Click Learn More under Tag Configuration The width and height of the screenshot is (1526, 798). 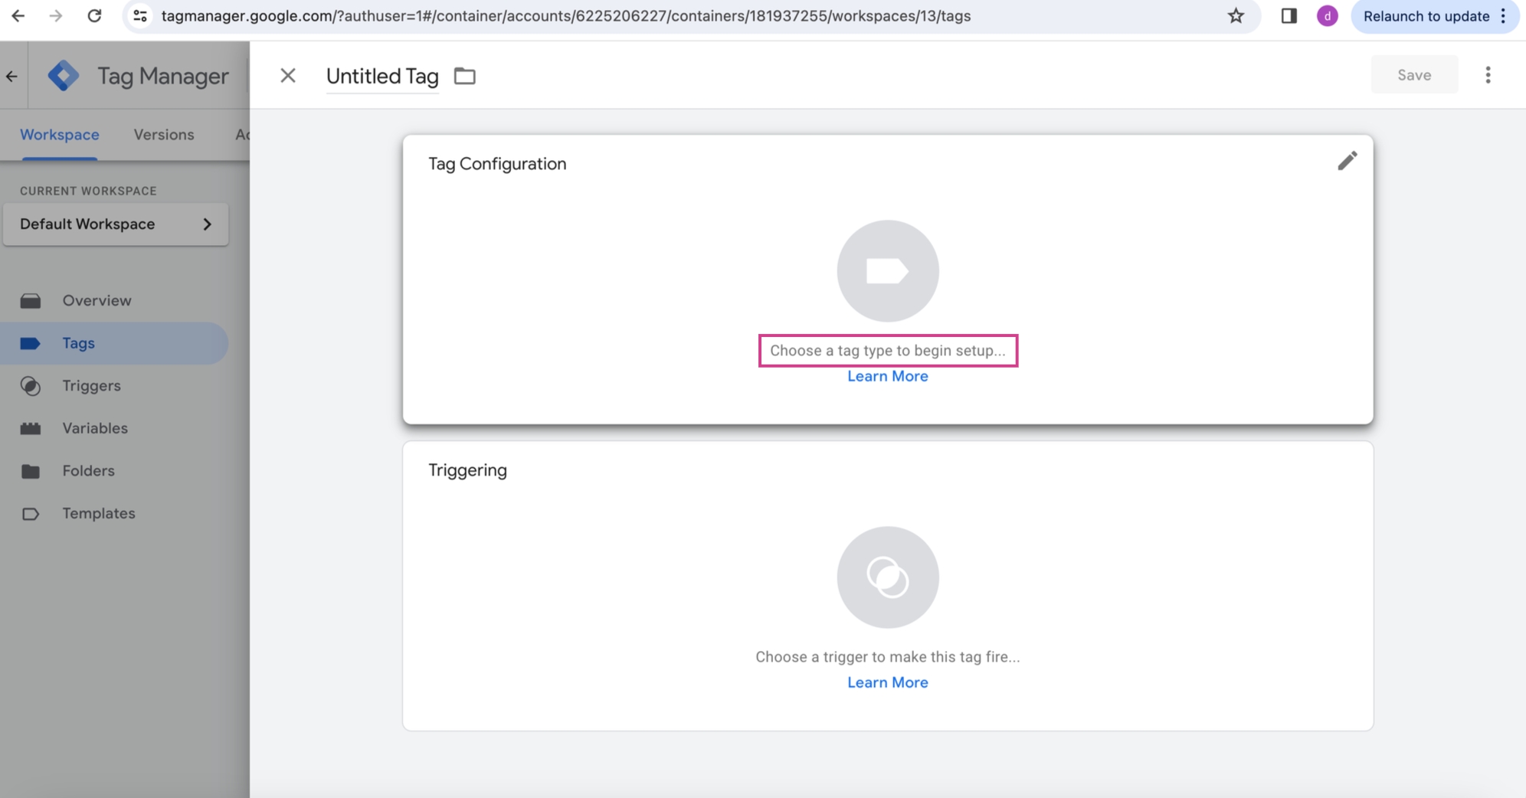point(887,376)
